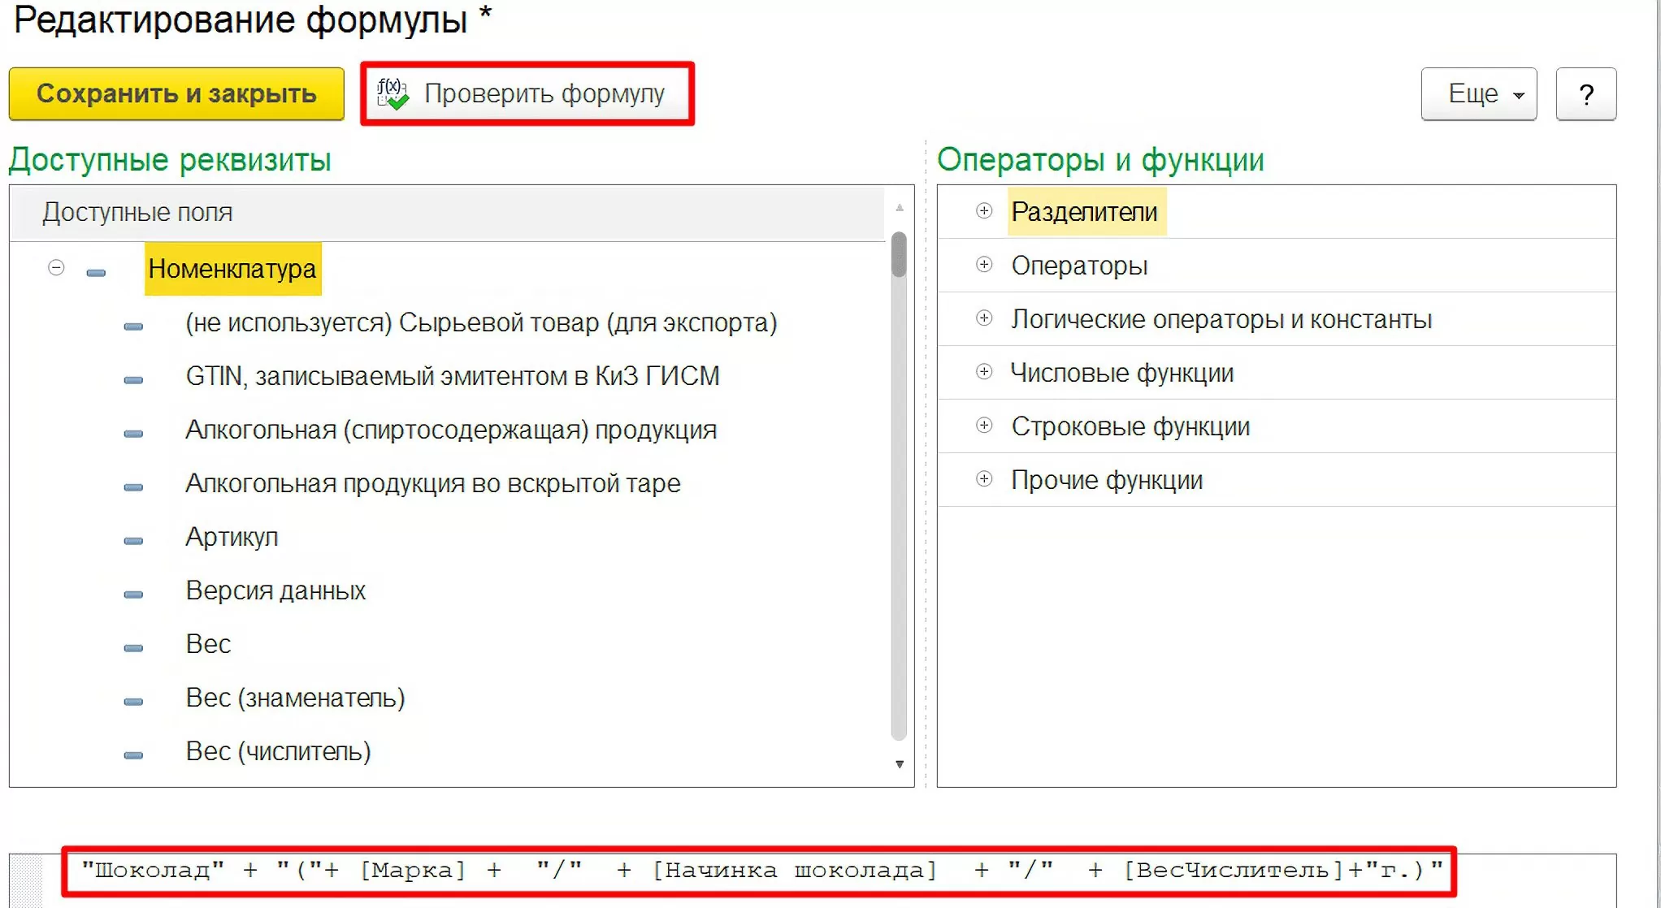Click the fields list scroll down arrow

point(900,764)
